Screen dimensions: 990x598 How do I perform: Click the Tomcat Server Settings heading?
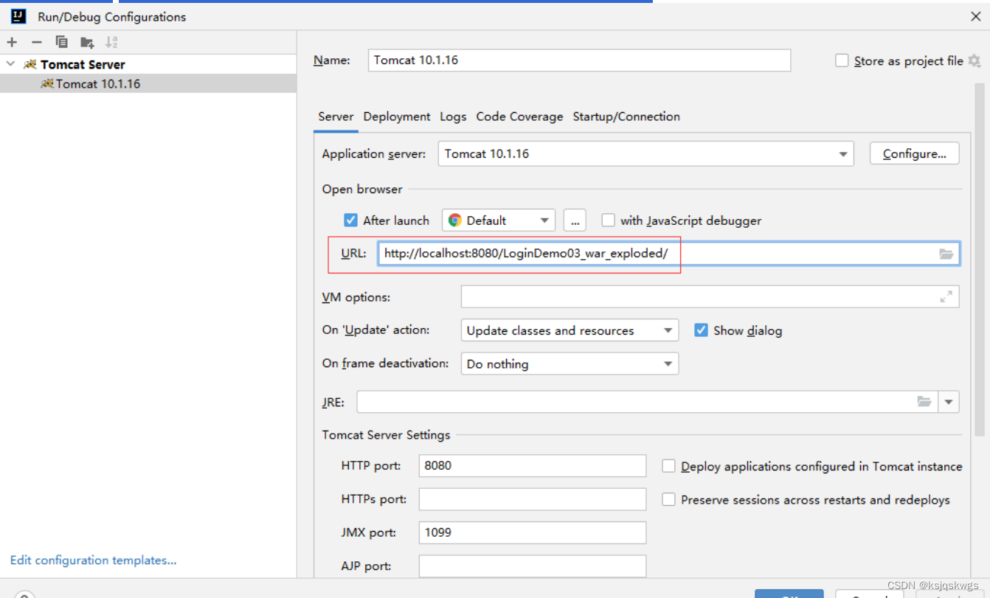coord(386,435)
